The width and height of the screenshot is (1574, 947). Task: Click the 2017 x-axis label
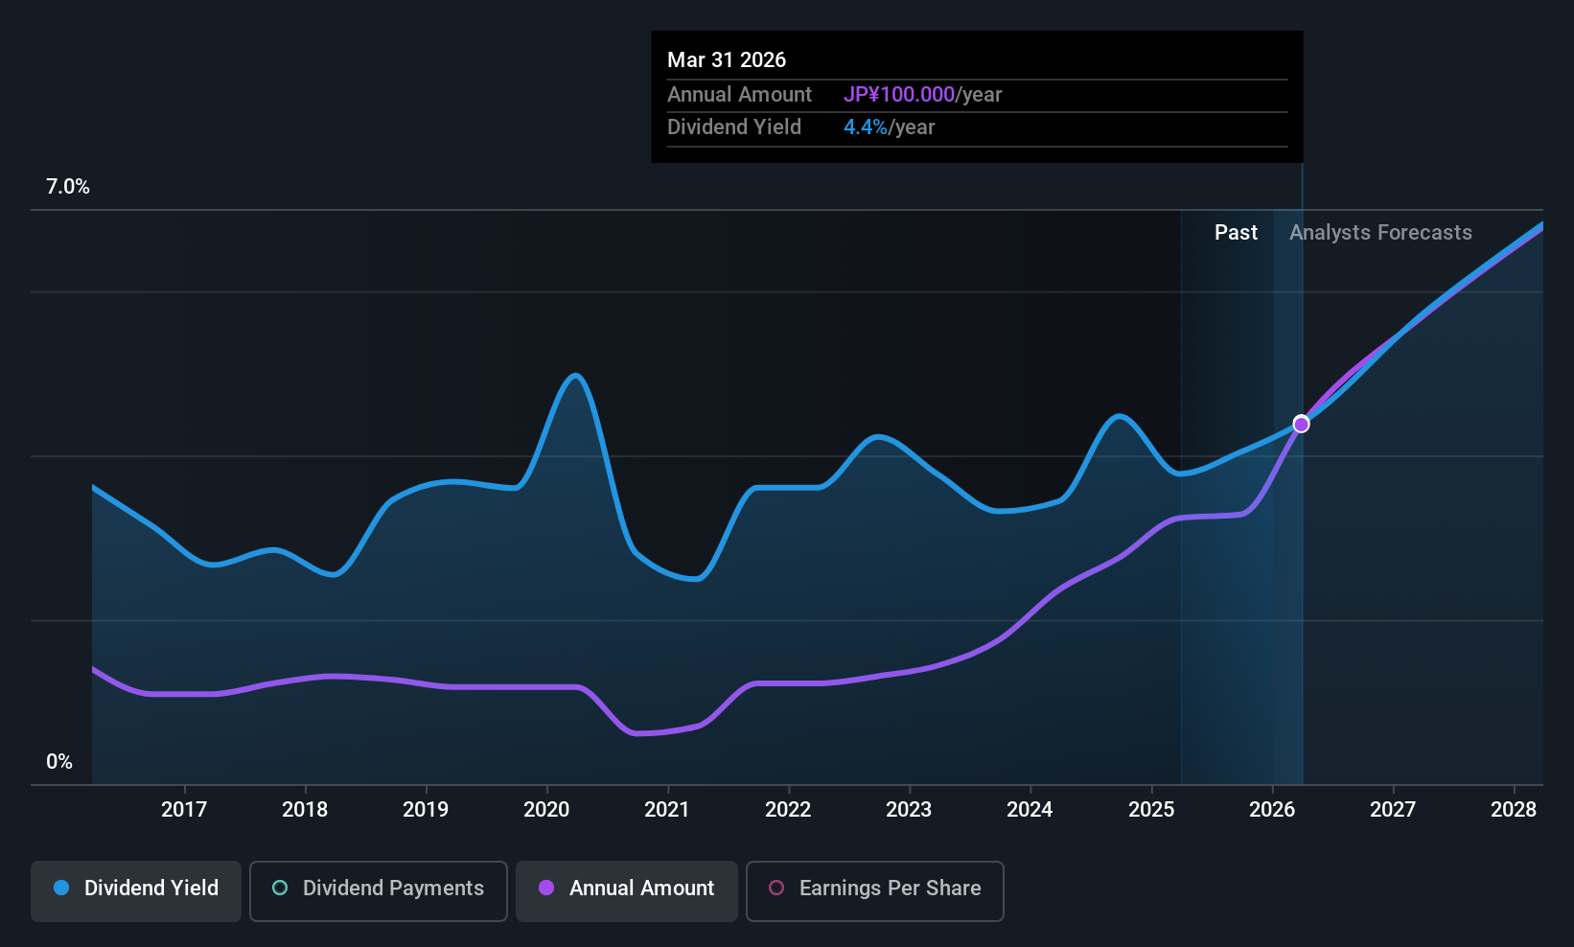tap(184, 810)
